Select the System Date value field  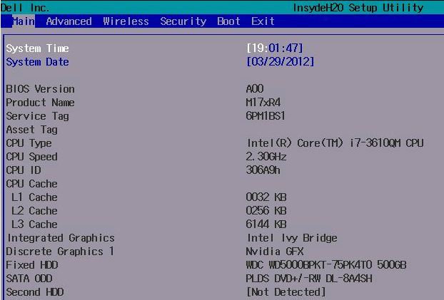(281, 61)
